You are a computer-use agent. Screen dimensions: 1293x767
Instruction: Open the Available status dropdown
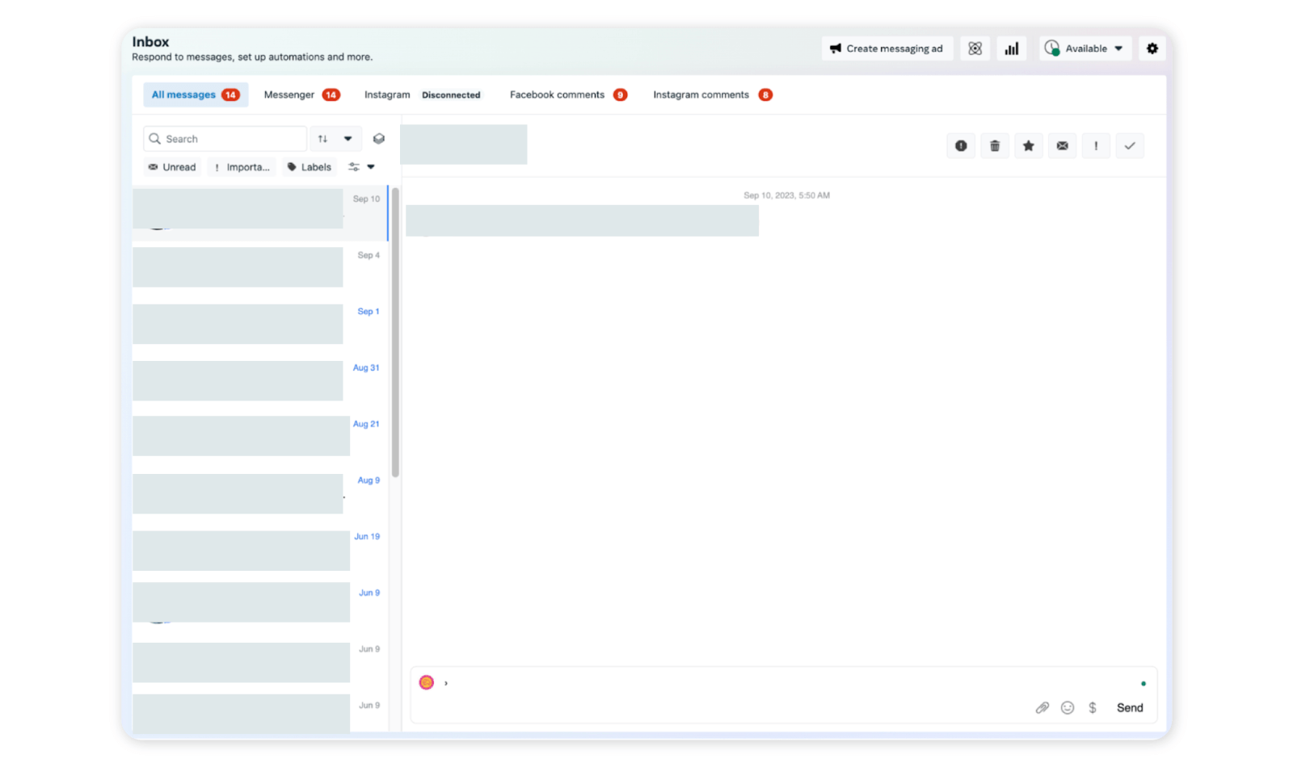point(1085,48)
